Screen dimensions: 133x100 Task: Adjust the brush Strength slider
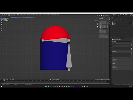[29, 17]
